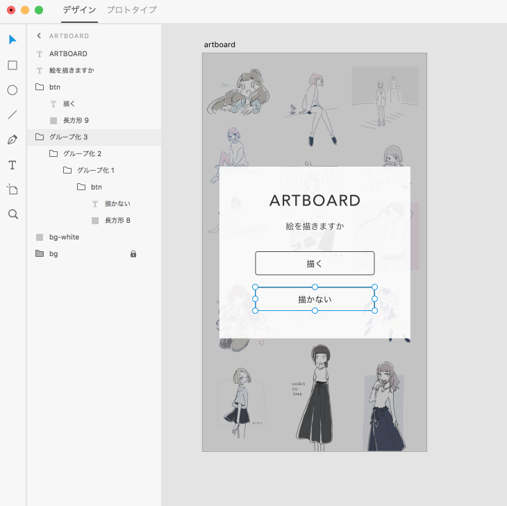Viewport: 507px width, 506px height.
Task: Click top-center selection handle of 描かない button
Action: (x=315, y=287)
